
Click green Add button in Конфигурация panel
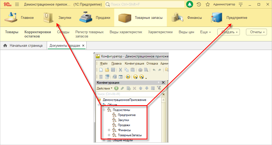(x=116, y=88)
